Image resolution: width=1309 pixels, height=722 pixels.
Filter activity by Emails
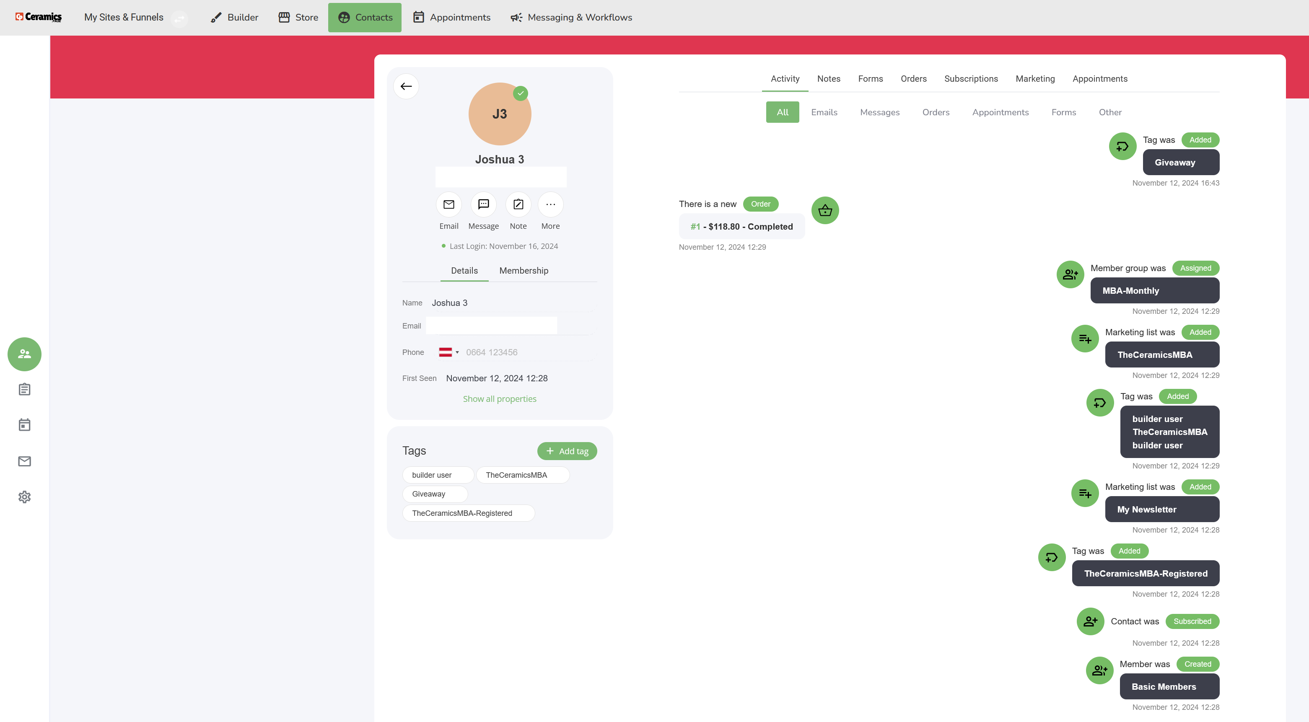(x=824, y=112)
